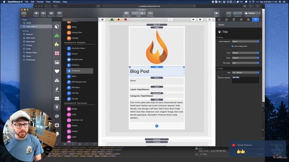The width and height of the screenshot is (289, 162).
Task: Select the envelope library group icon
Action: (x=57, y=99)
